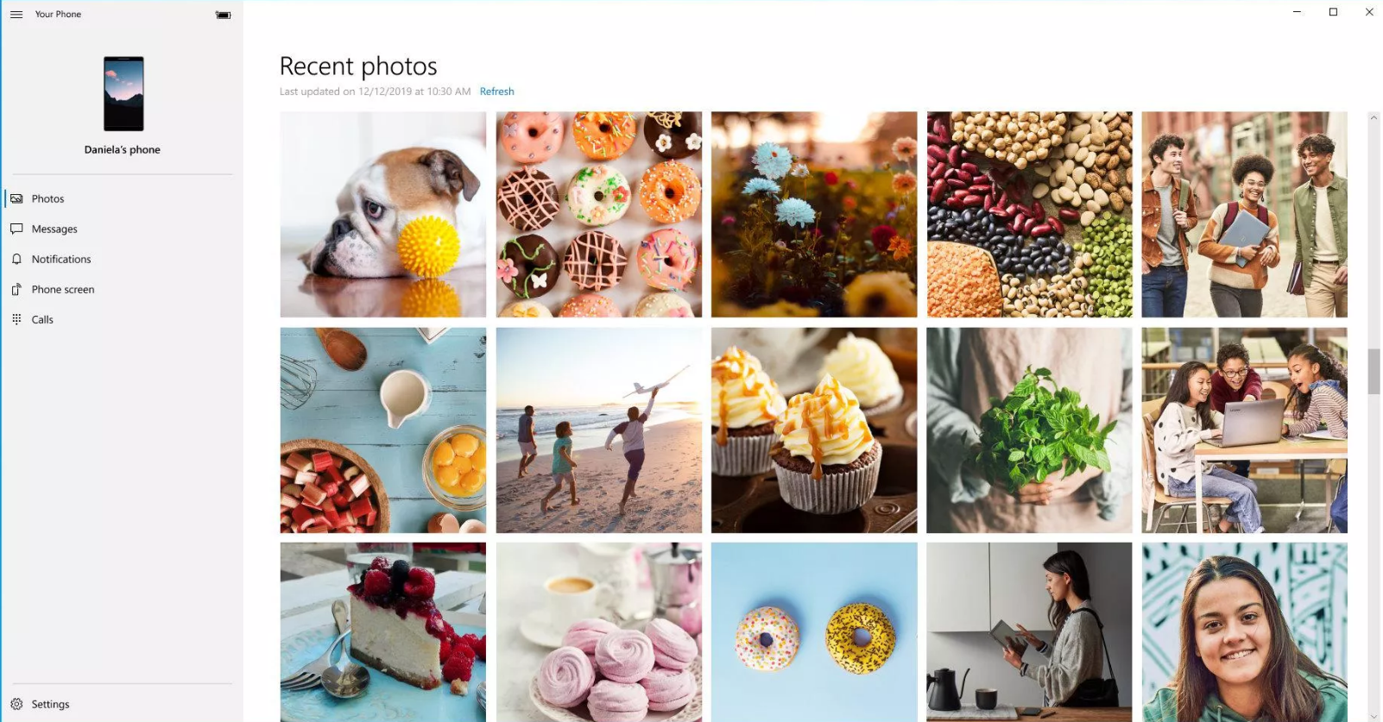Click the Settings gear icon
This screenshot has width=1383, height=722.
pos(16,704)
